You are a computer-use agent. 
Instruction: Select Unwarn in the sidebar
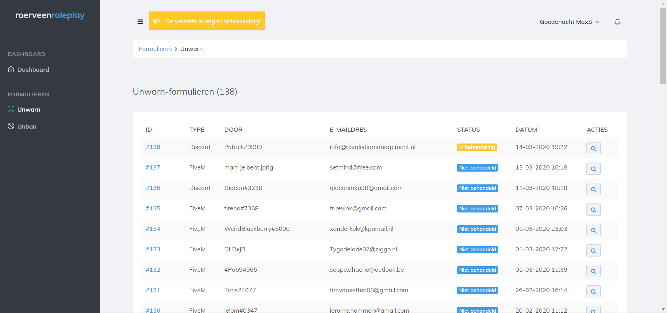pyautogui.click(x=29, y=110)
